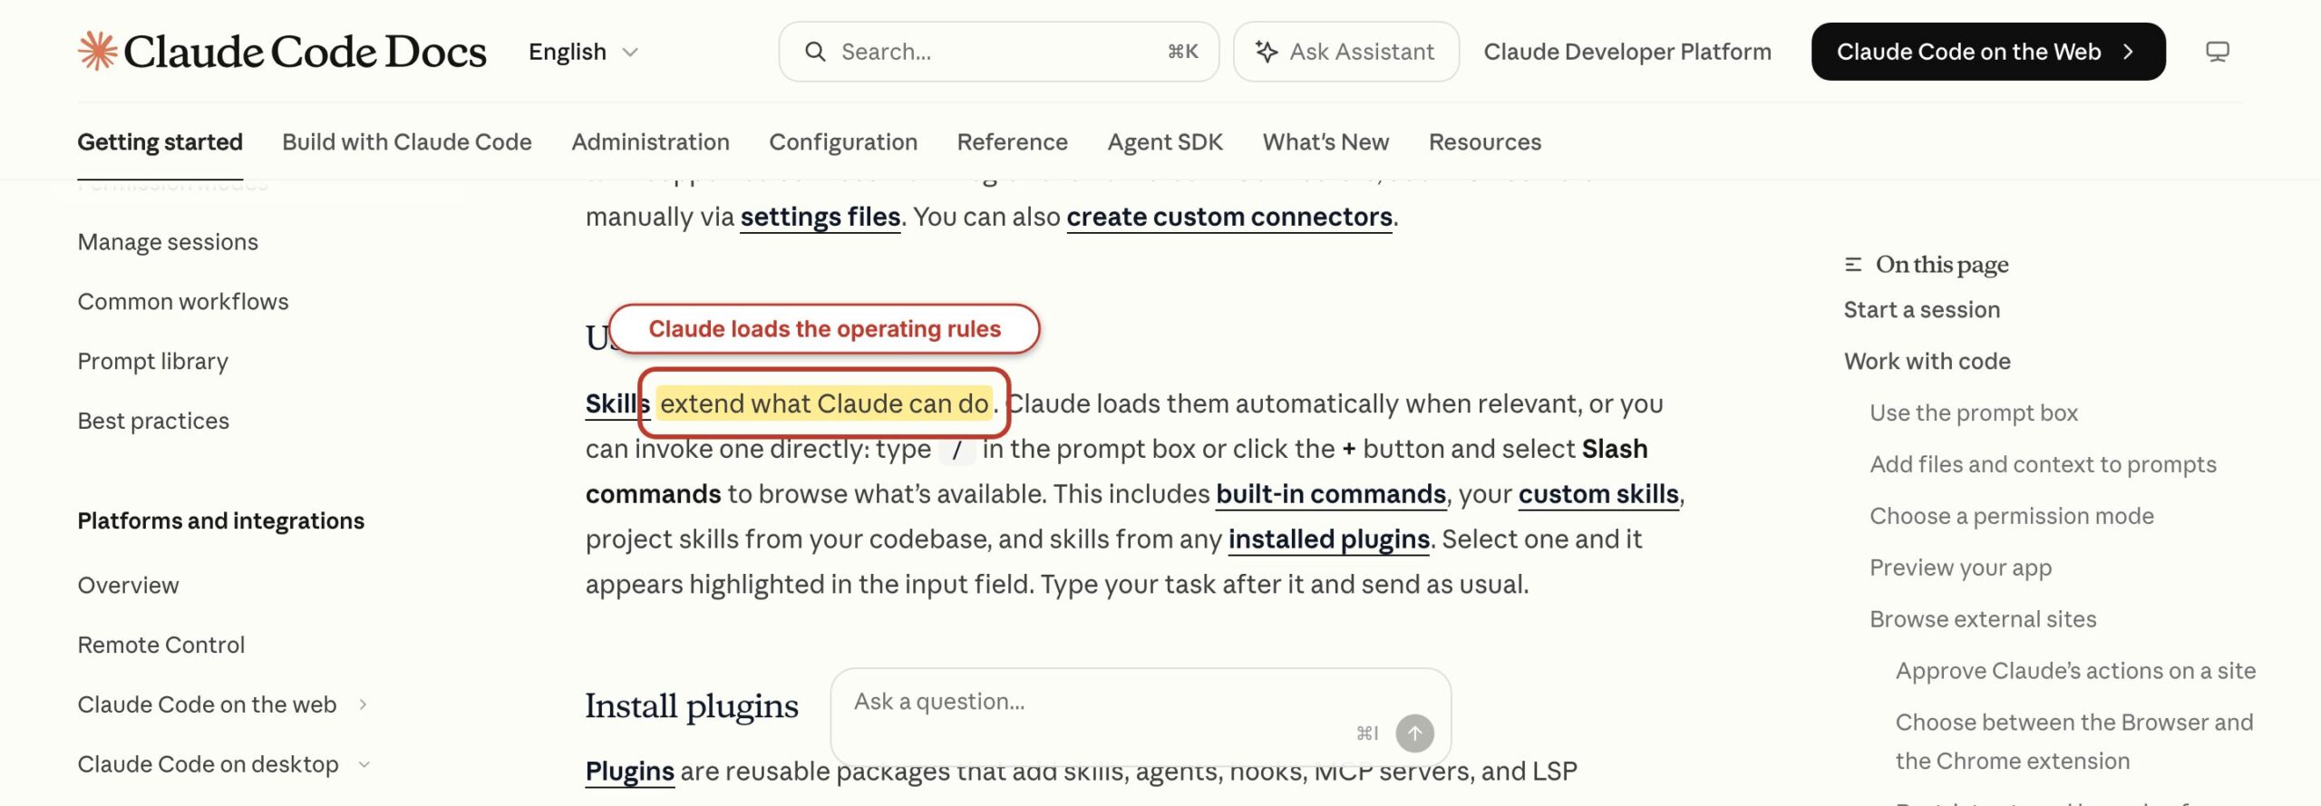Select the Reference tab
The height and width of the screenshot is (806, 2321).
click(1013, 142)
